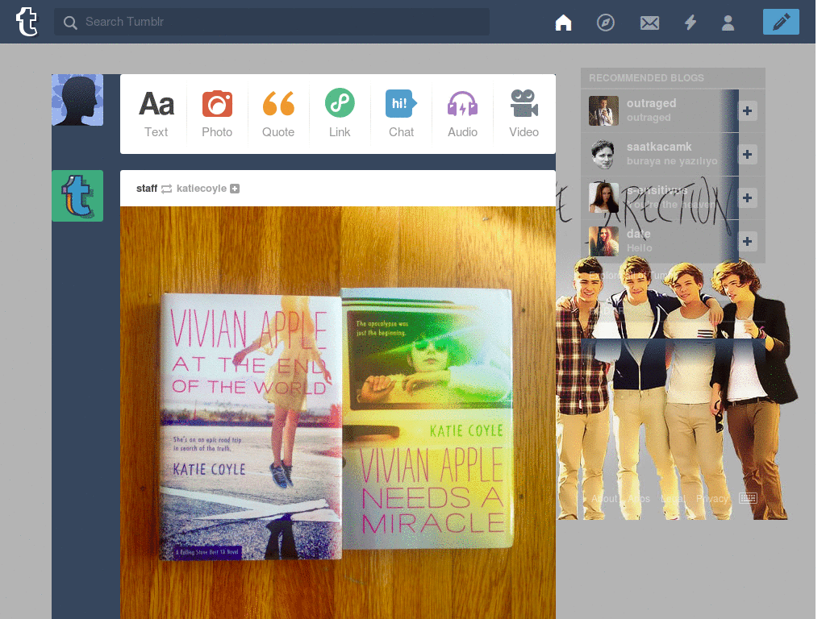Click the Recommended Blogs heading
Screen dimensions: 826x619
pyautogui.click(x=646, y=78)
